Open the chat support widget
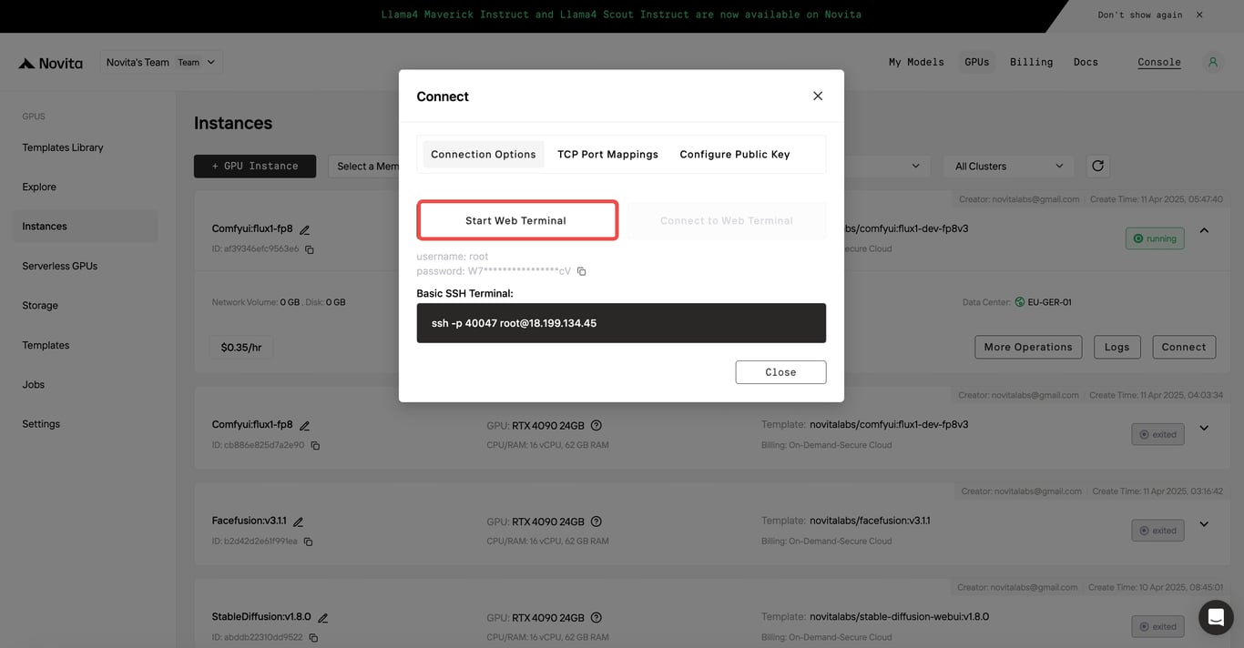 1216,618
